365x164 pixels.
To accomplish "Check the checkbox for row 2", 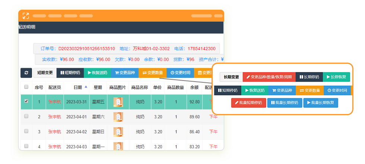I will tap(26, 117).
